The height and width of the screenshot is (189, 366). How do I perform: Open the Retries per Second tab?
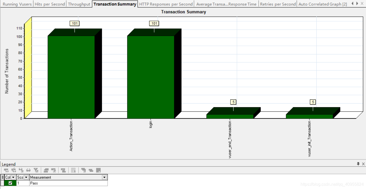[x=278, y=4]
